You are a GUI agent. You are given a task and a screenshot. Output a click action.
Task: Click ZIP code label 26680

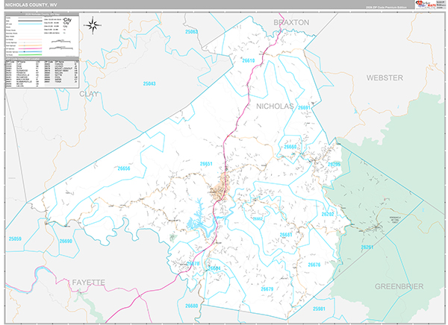pos(191,306)
